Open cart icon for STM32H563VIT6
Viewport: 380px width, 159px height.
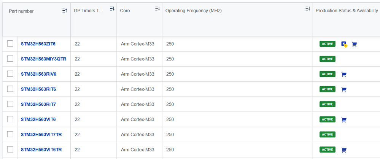[343, 120]
